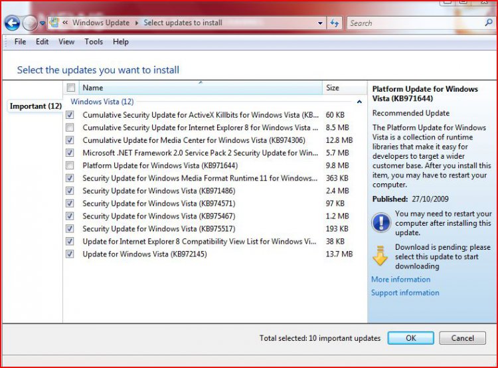Click the yellow download pending arrow icon

tap(380, 256)
